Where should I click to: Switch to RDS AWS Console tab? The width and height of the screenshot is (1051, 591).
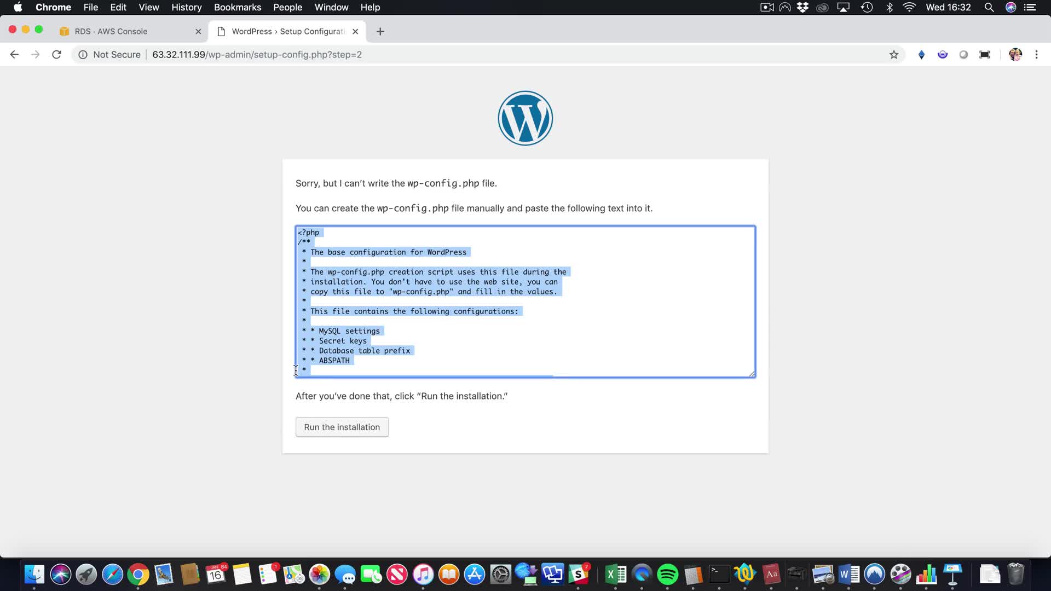click(111, 32)
